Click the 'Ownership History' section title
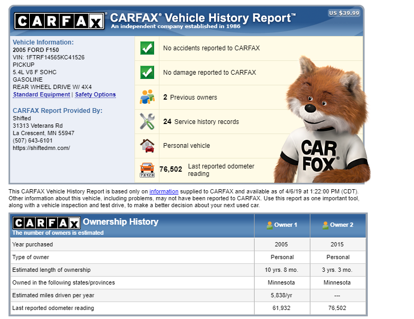 121,221
